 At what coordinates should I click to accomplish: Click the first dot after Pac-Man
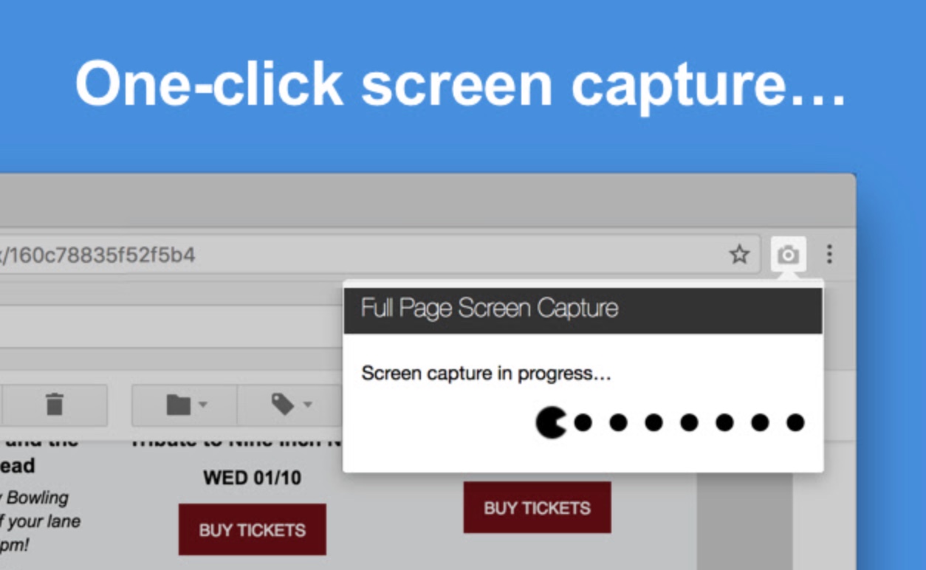583,422
